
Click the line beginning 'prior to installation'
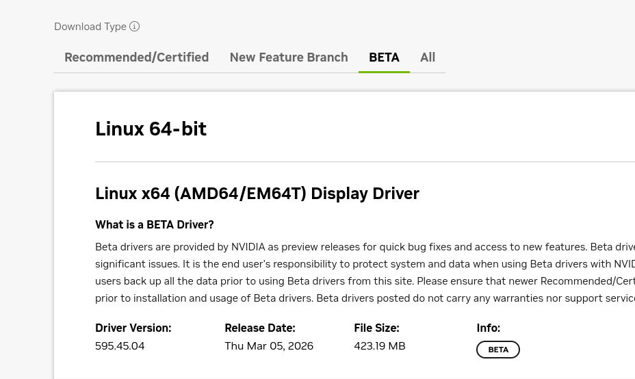tap(341, 298)
